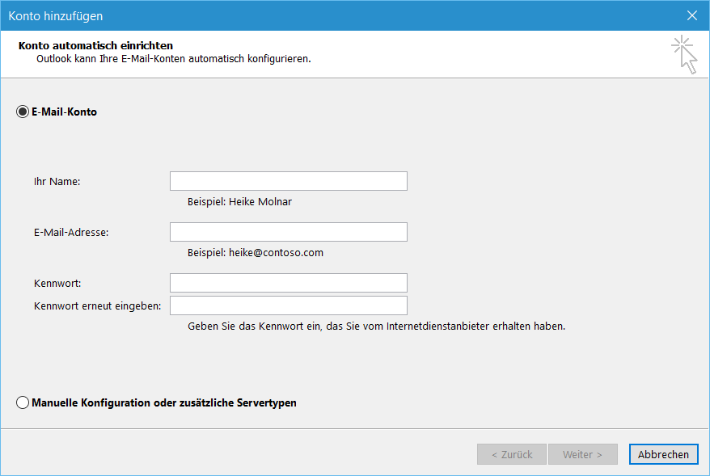The image size is (710, 476).
Task: Click the text 'Beispiel: Heike Molnar'
Action: (239, 202)
